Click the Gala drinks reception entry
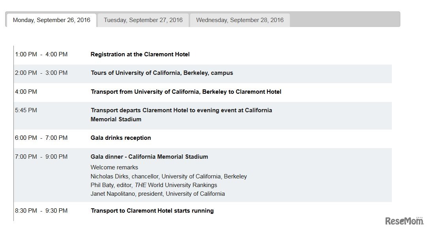 point(120,137)
